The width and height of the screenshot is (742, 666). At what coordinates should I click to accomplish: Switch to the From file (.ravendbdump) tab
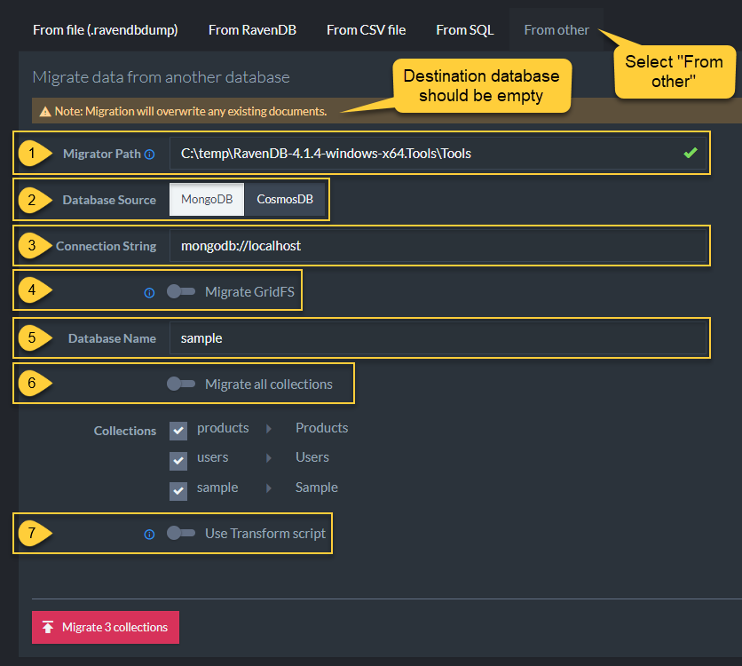pyautogui.click(x=106, y=30)
